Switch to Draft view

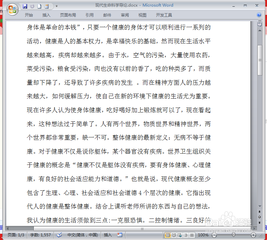point(192,235)
